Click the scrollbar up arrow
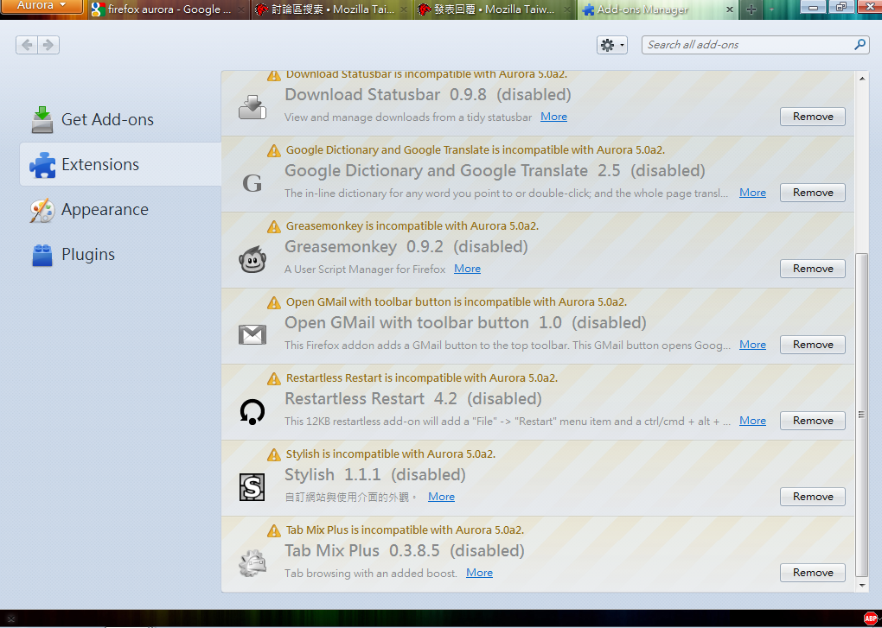The image size is (882, 628). (x=862, y=78)
